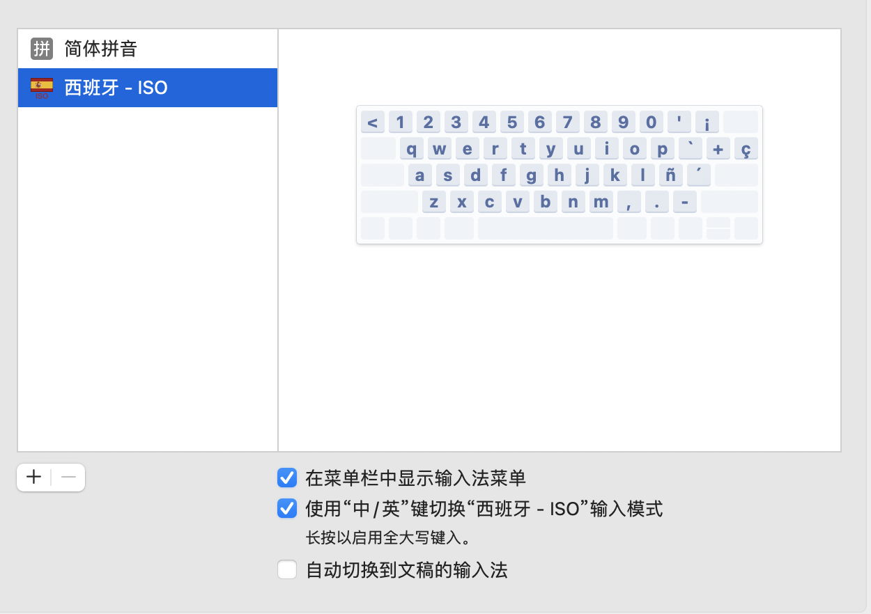Add a new input source with plus button
This screenshot has height=614, width=871.
click(x=33, y=478)
